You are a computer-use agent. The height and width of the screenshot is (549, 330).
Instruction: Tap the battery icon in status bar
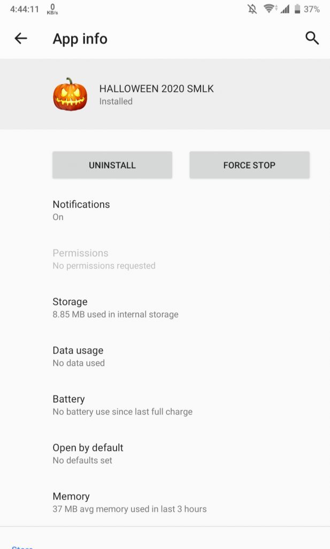(297, 9)
